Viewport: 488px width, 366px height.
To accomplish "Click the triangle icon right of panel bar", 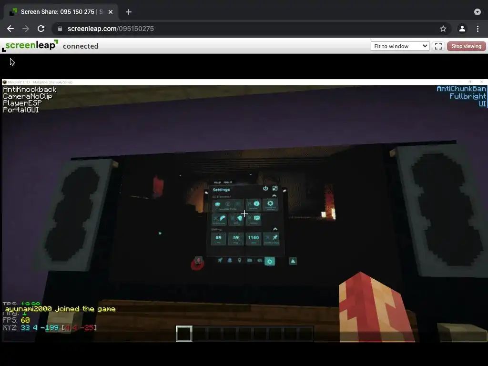I will coord(293,261).
